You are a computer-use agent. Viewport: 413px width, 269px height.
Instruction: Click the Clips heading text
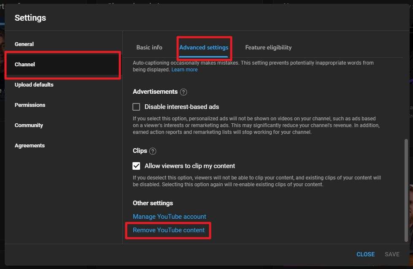[140, 151]
